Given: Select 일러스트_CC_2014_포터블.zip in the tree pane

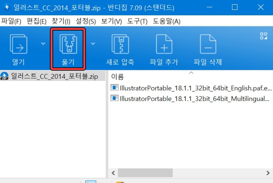Looking at the screenshot, I should click(x=53, y=76).
